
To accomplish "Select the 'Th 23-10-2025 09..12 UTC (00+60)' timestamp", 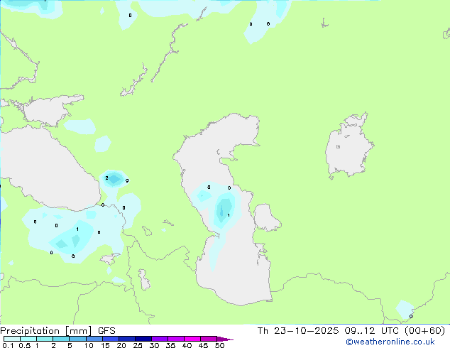I will point(351,331).
